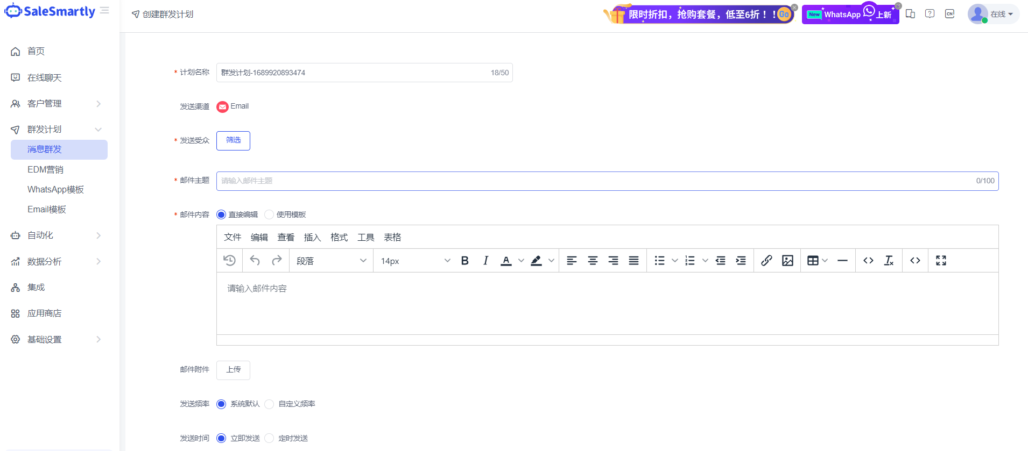Image resolution: width=1028 pixels, height=451 pixels.
Task: Open numbered list style dropdown arrow
Action: 705,261
